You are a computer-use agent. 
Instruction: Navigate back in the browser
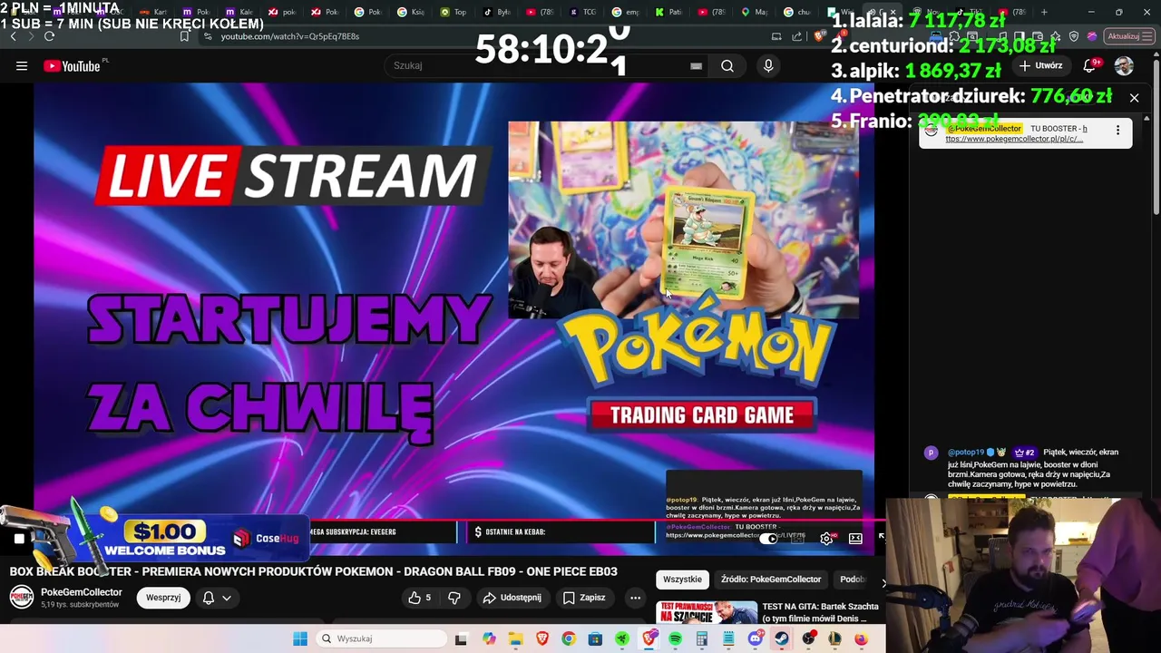tap(13, 36)
